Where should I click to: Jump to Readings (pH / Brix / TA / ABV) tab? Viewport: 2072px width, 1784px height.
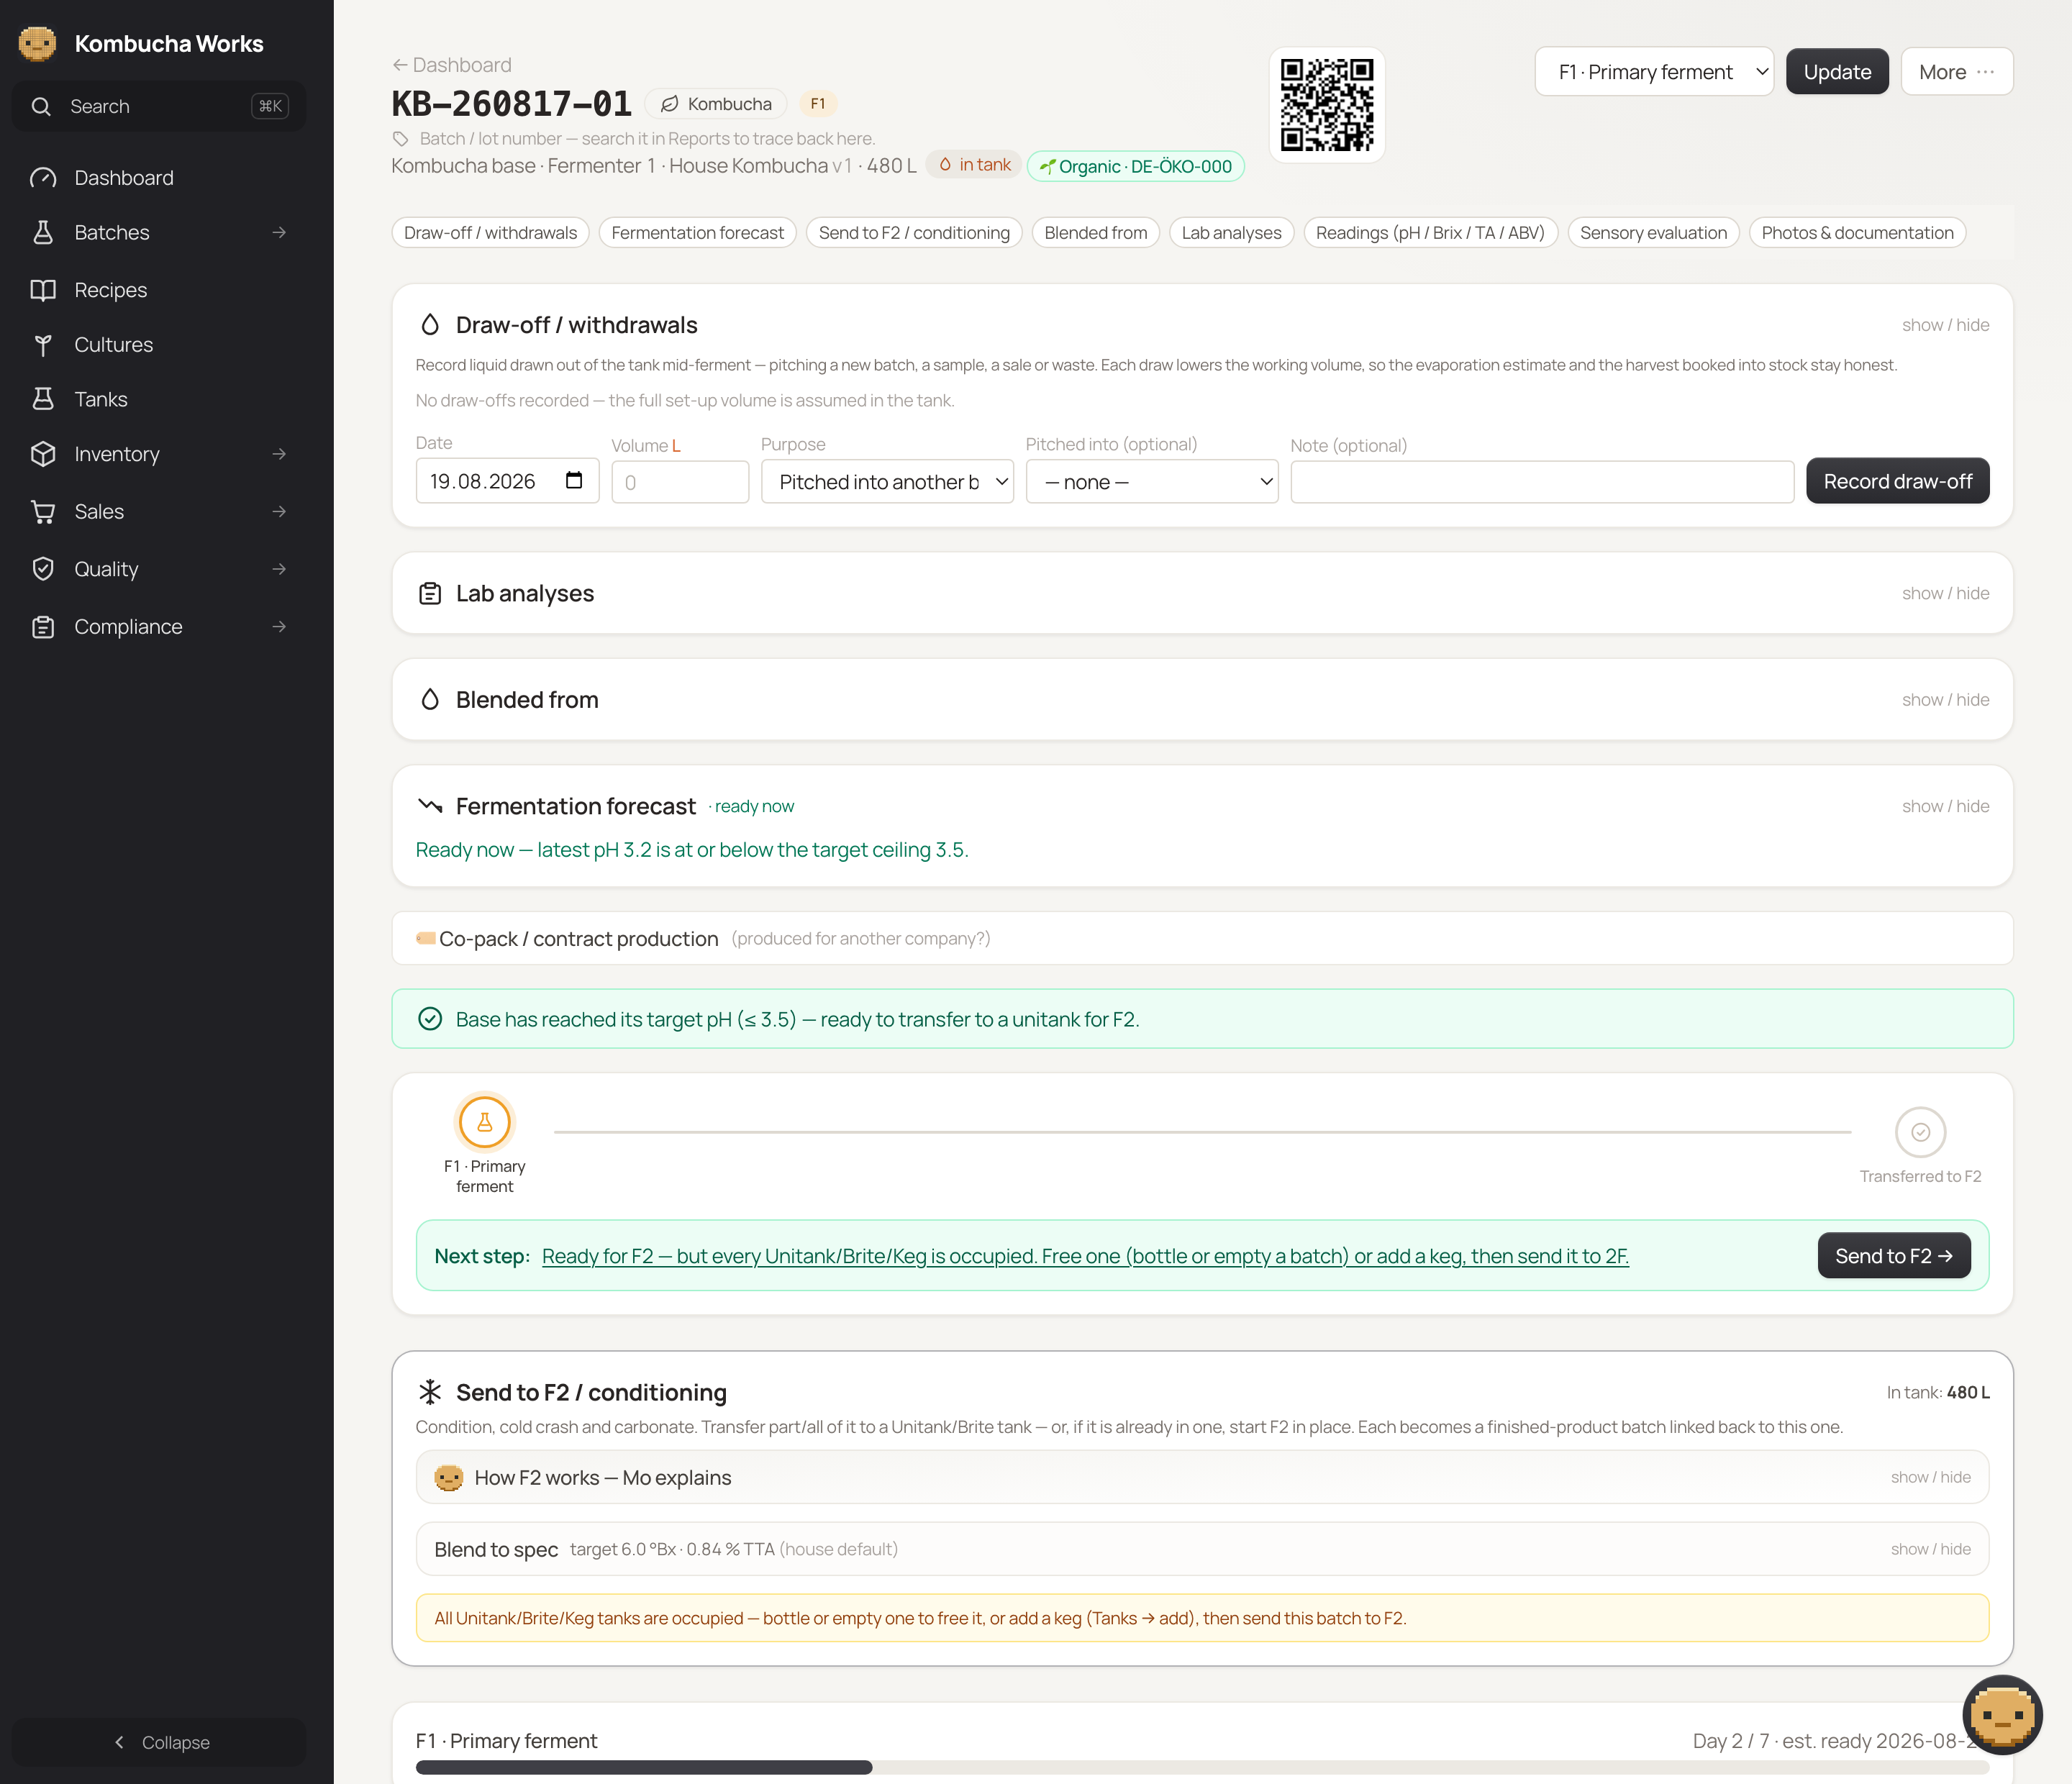[1431, 233]
